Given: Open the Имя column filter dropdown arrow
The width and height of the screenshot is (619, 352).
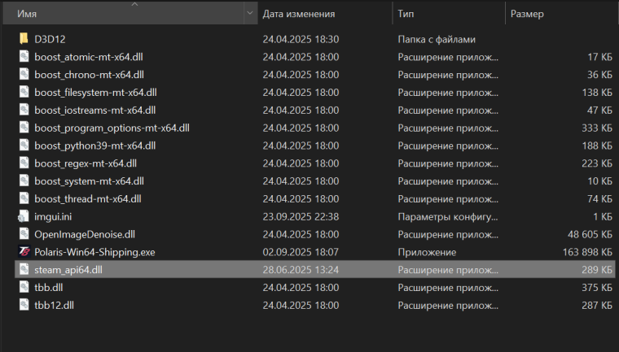Looking at the screenshot, I should tap(250, 13).
